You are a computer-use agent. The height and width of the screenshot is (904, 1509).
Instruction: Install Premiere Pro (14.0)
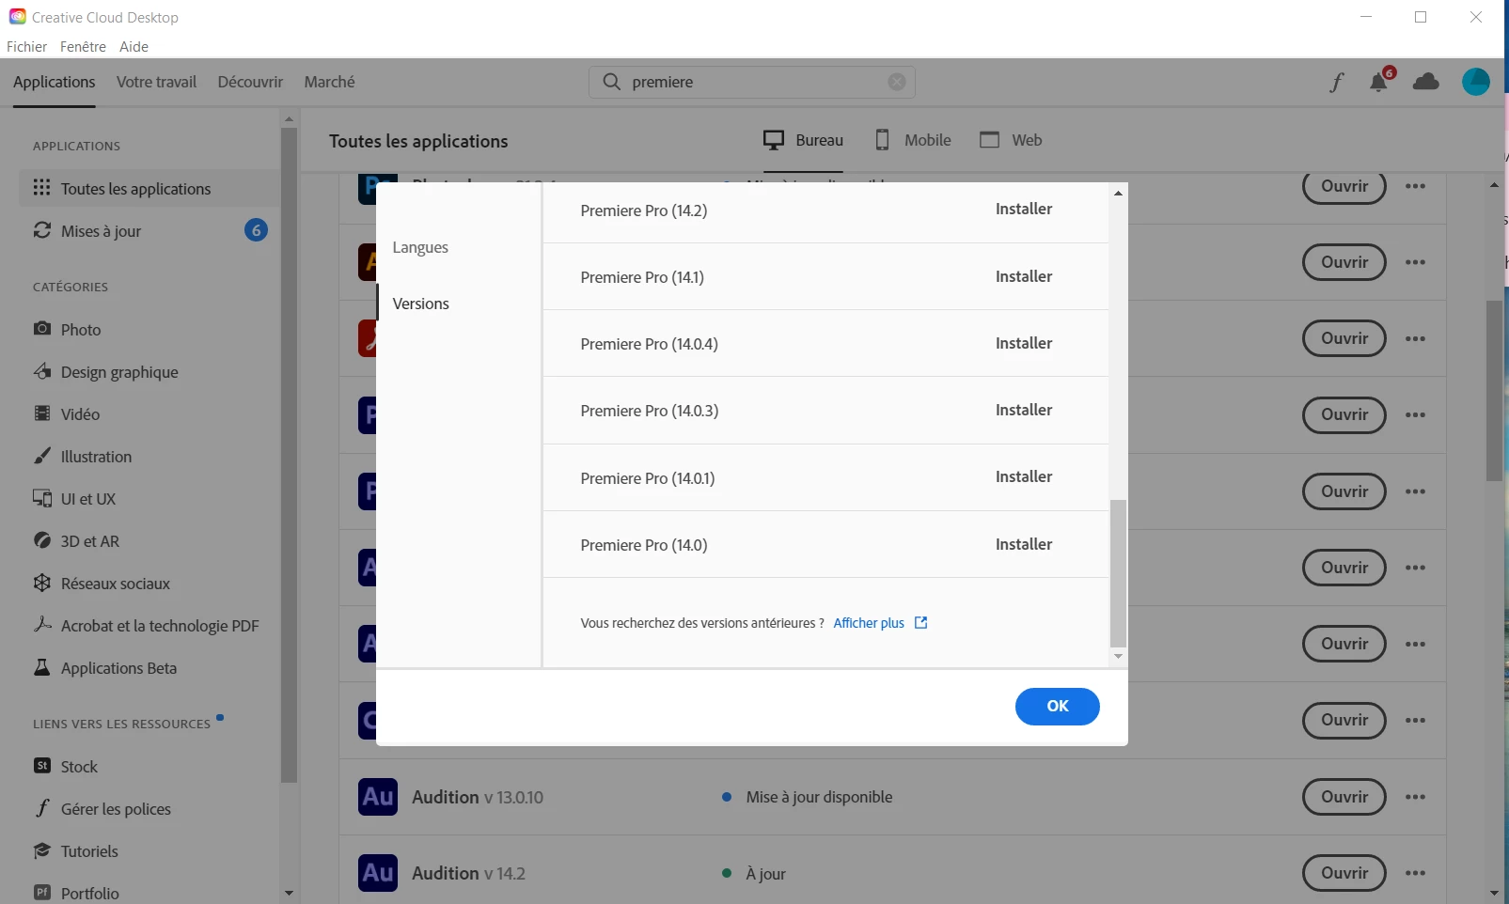click(x=1024, y=544)
